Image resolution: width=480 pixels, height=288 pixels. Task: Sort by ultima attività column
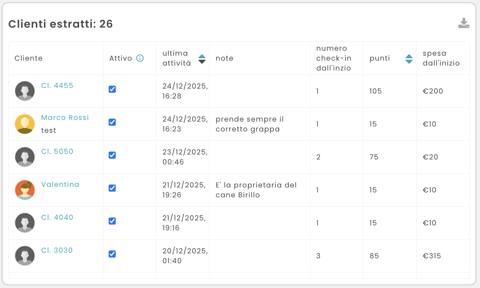pyautogui.click(x=202, y=59)
